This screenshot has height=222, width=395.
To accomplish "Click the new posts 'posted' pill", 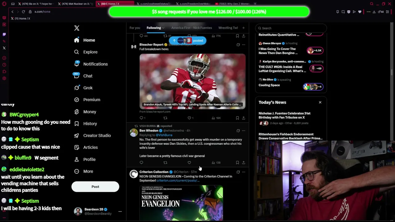I will 188,41.
